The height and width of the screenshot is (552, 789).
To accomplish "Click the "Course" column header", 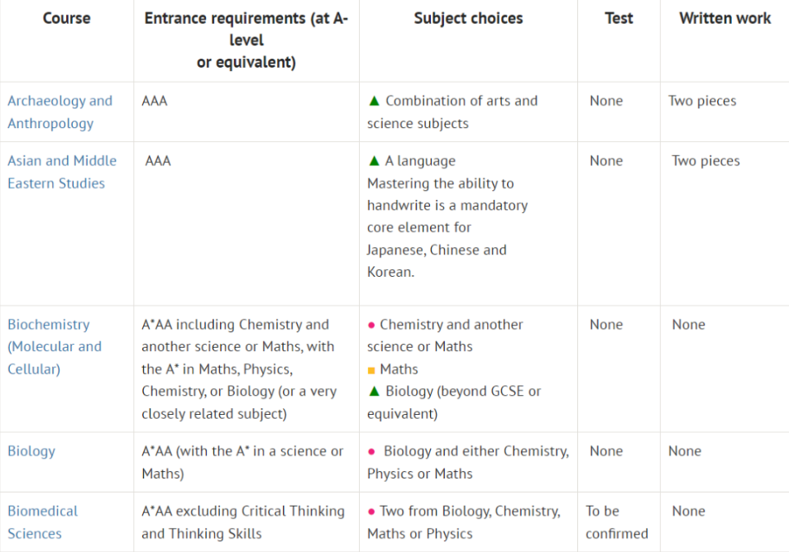I will pyautogui.click(x=66, y=18).
